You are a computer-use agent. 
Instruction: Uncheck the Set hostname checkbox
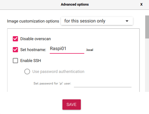pyautogui.click(x=15, y=50)
